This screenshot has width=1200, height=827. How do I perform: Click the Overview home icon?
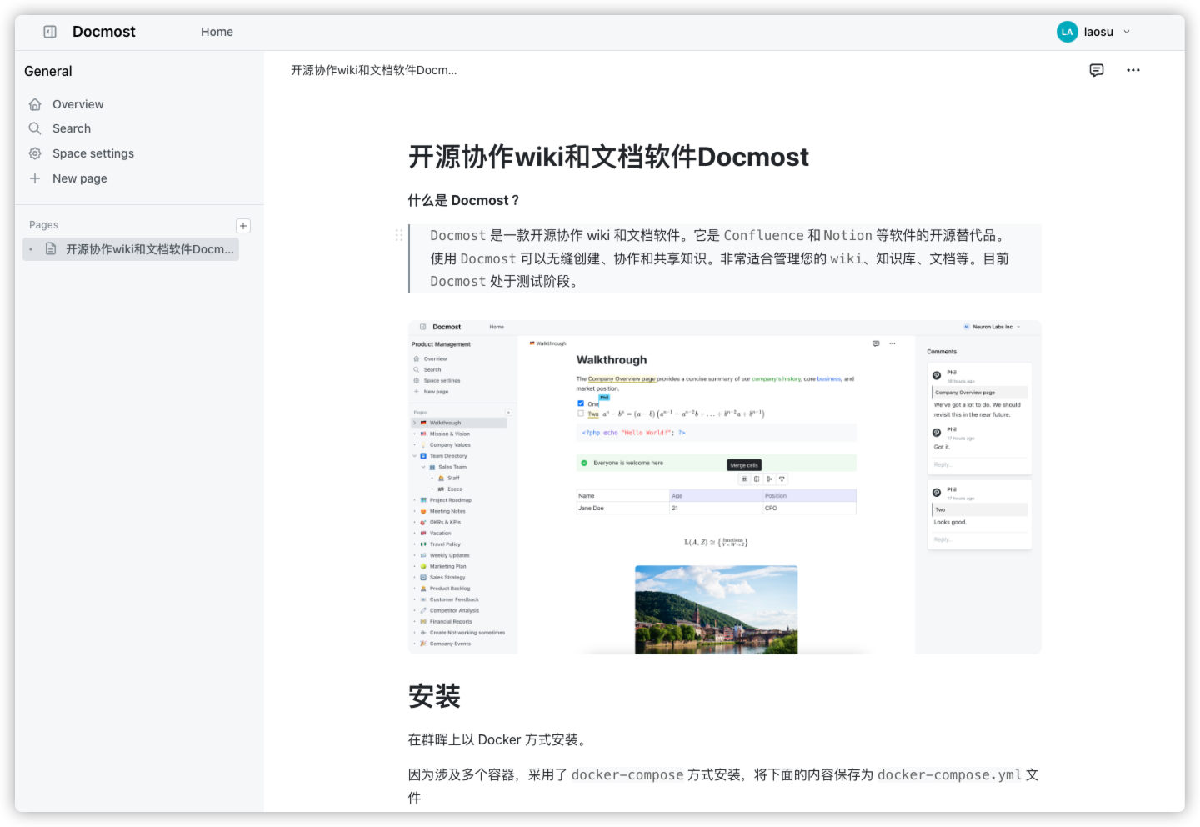tap(35, 104)
